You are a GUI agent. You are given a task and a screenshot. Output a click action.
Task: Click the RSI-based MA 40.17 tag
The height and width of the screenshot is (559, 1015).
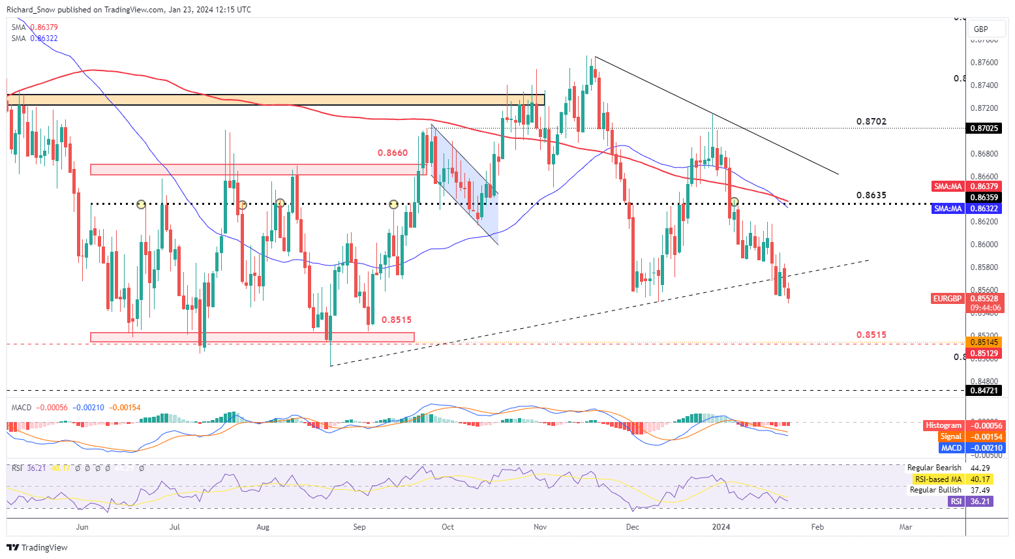[952, 479]
